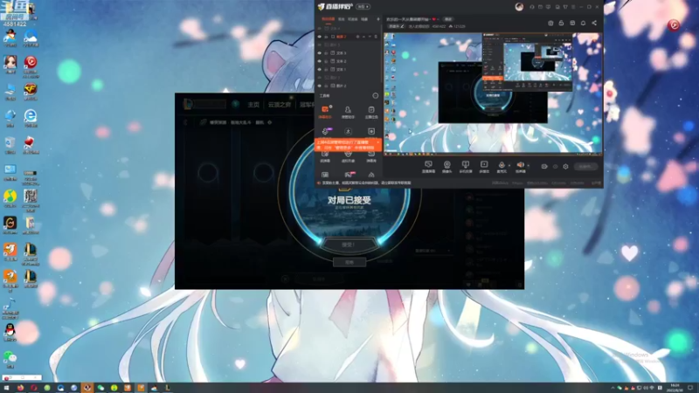Toggle eye icon for 文本 2 source

click(319, 61)
